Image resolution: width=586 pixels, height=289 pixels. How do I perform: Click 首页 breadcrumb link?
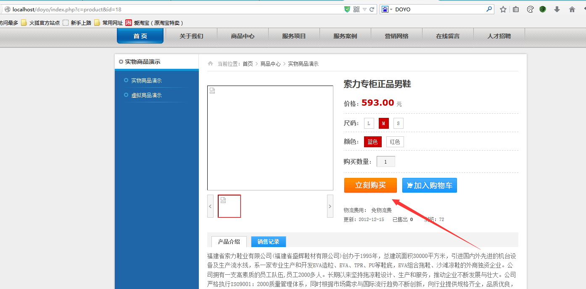click(248, 64)
